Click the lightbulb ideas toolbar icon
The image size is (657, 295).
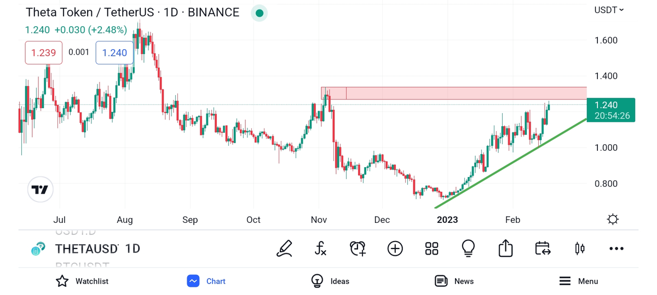coord(468,249)
